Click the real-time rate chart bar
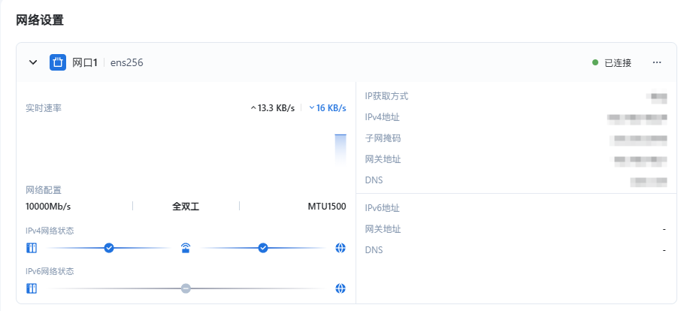 coord(340,149)
